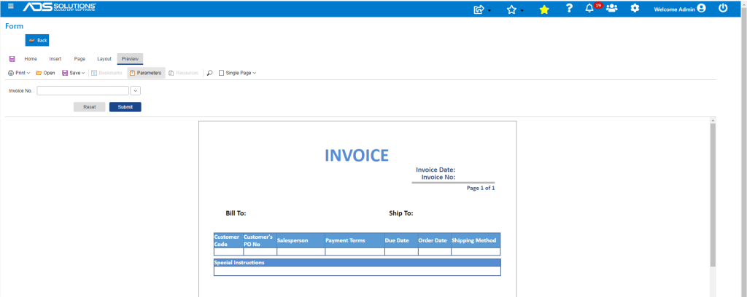Image resolution: width=747 pixels, height=297 pixels.
Task: Click the INVOICE title in preview
Action: click(357, 155)
